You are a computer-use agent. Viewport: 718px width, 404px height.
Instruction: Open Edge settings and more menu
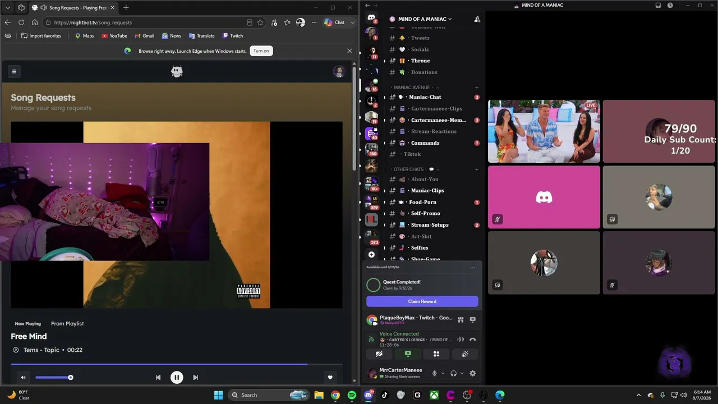314,22
